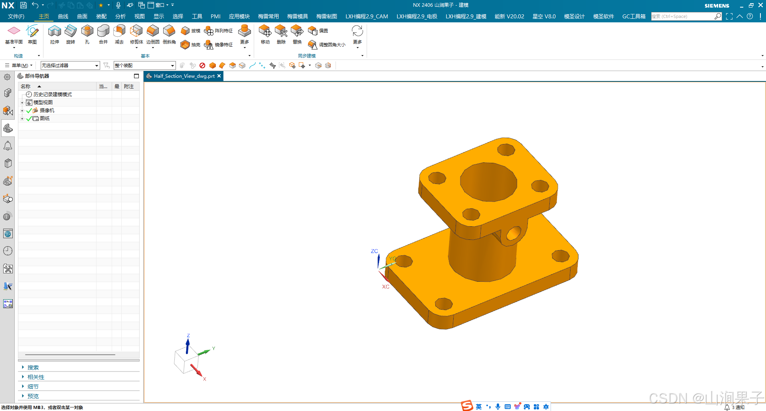Choose the 删除 delete face tool
Screen dimensions: 766x411
tap(281, 34)
